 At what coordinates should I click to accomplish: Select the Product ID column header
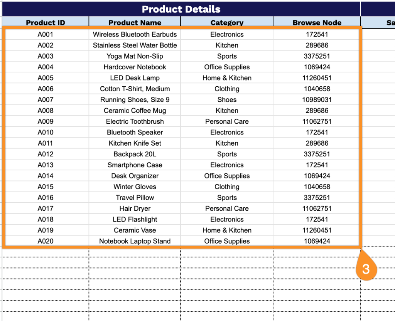click(46, 23)
